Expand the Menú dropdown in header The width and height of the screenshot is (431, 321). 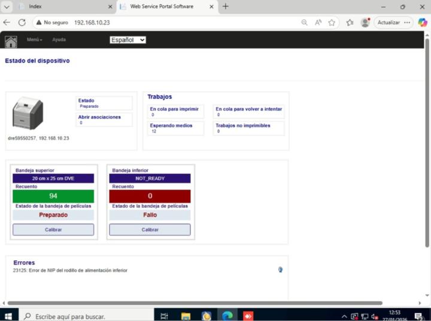coord(34,40)
